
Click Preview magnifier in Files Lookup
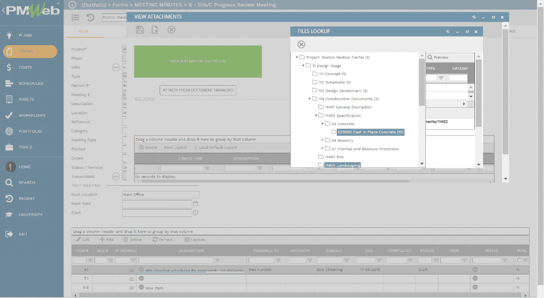coord(430,57)
